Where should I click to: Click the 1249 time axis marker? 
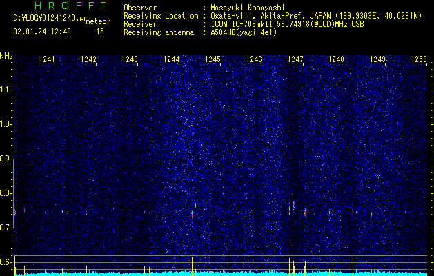click(x=378, y=59)
